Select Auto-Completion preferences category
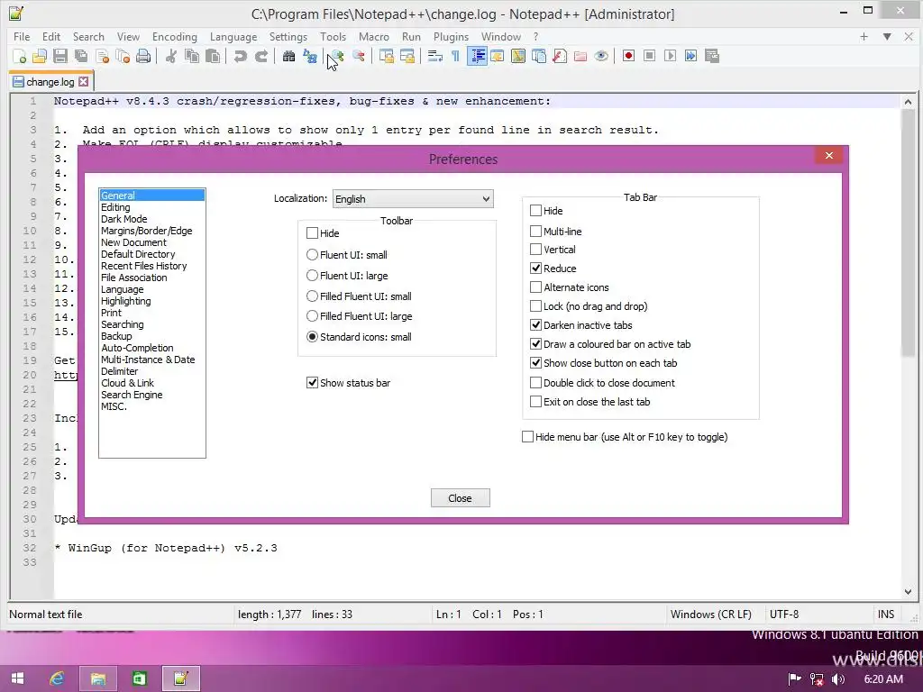 pos(137,348)
